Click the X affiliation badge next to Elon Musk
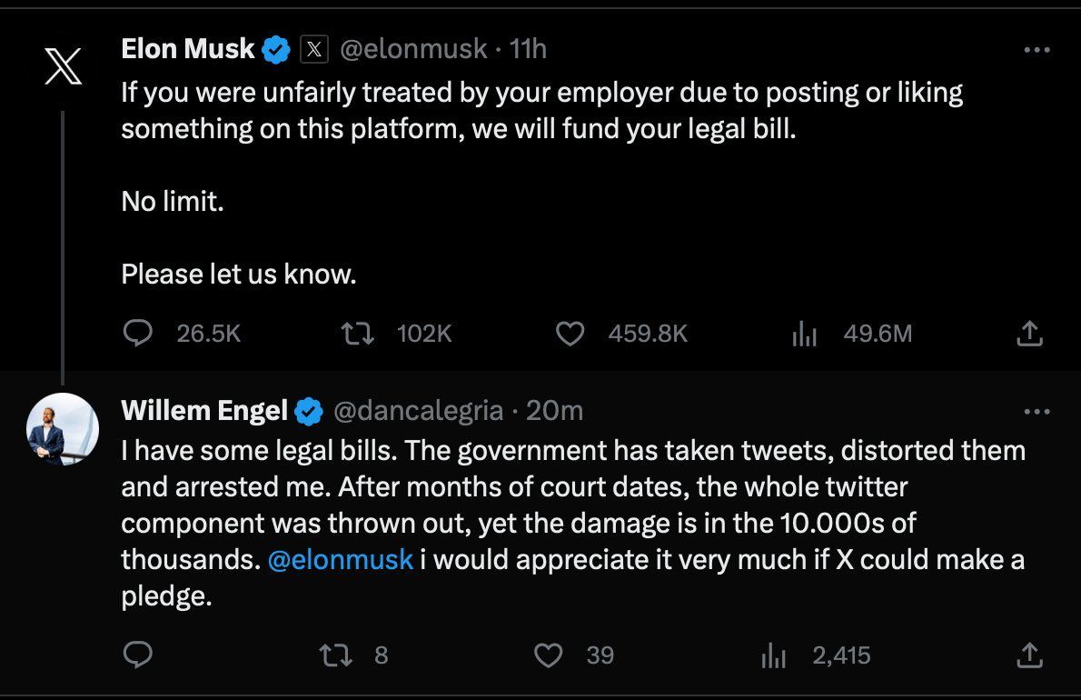 tap(312, 49)
